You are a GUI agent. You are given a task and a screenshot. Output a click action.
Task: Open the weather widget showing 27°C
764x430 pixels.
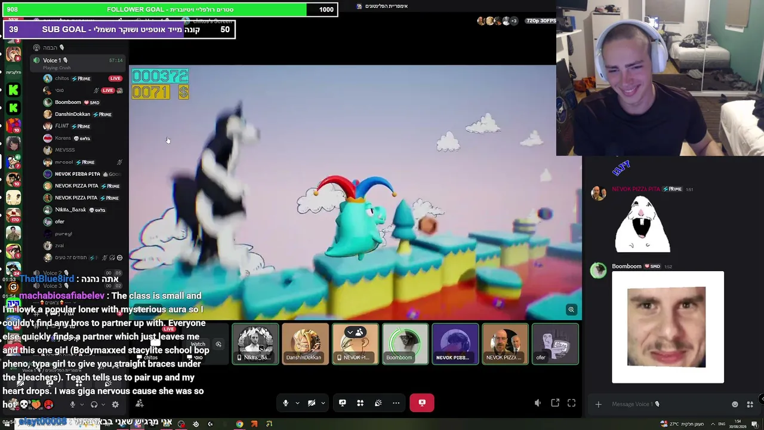pyautogui.click(x=683, y=424)
